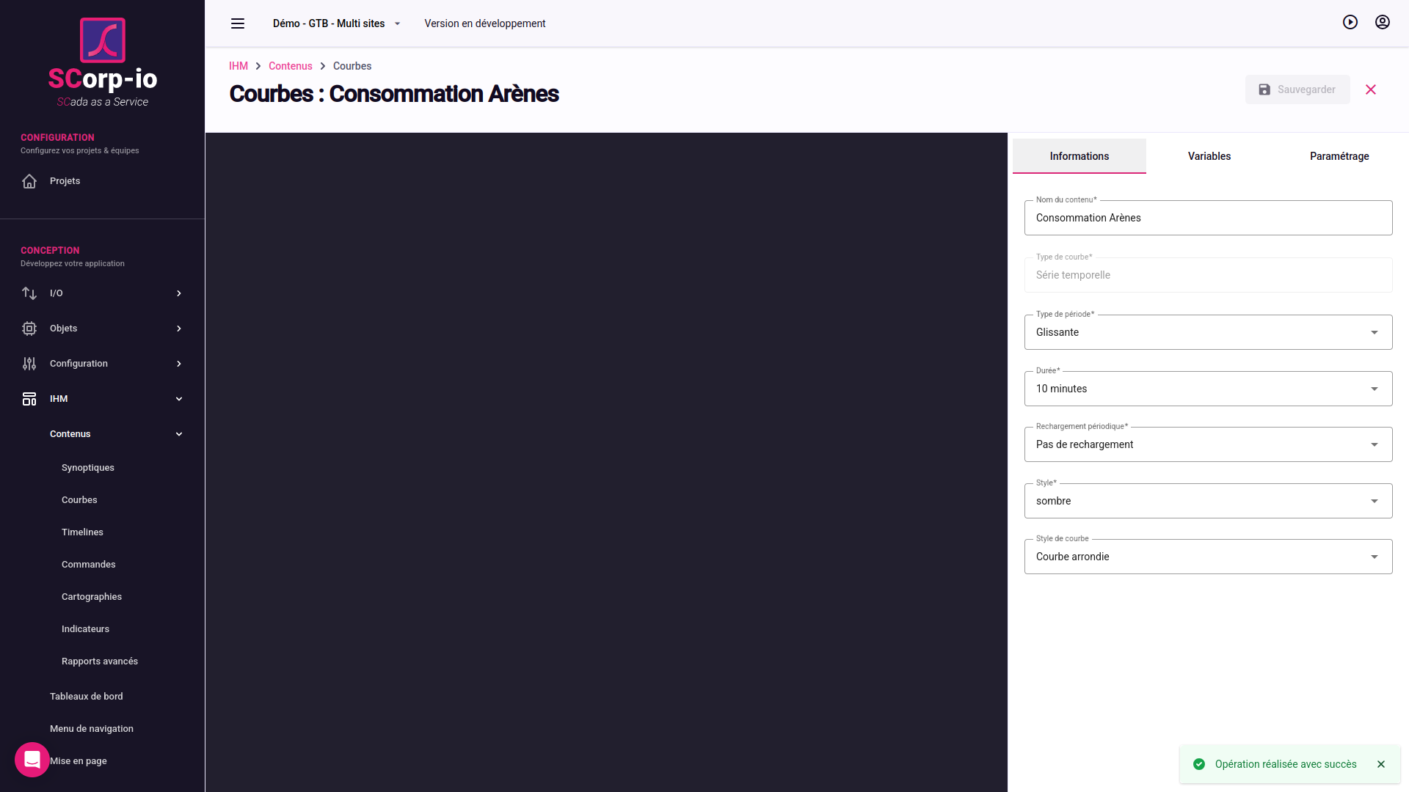Expand the Configuration menu chevron

tap(179, 364)
